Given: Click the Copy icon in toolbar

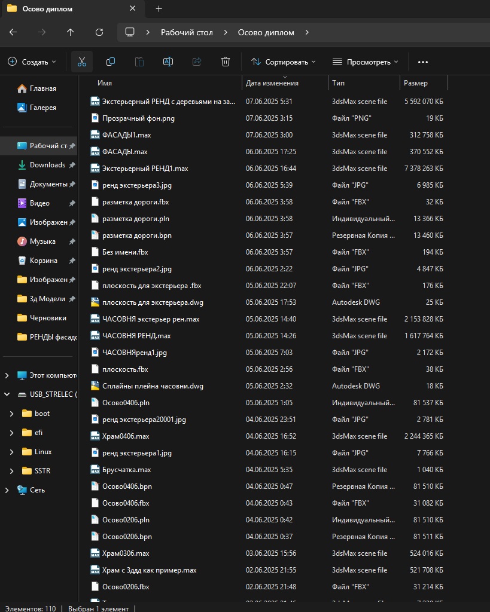Looking at the screenshot, I should tap(111, 62).
